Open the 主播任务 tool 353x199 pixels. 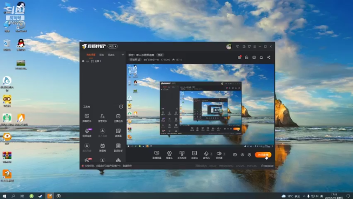tap(118, 118)
